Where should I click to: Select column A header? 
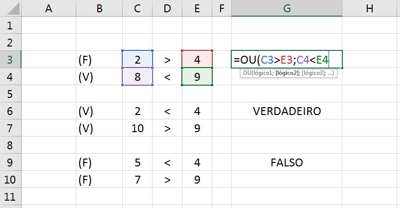tap(48, 8)
